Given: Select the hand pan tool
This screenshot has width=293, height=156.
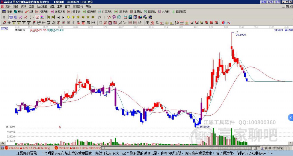Looking at the screenshot, I should 99,17.
